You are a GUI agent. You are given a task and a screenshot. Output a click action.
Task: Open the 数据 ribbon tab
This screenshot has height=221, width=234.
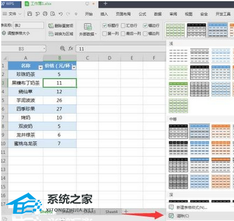pyautogui.click(x=158, y=14)
